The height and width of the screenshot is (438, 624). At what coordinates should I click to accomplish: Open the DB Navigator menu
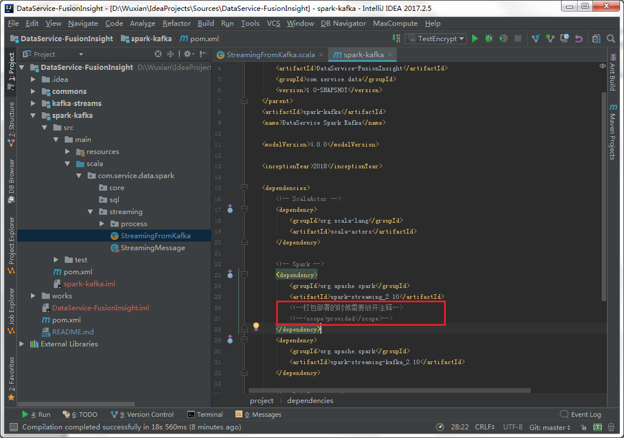343,23
